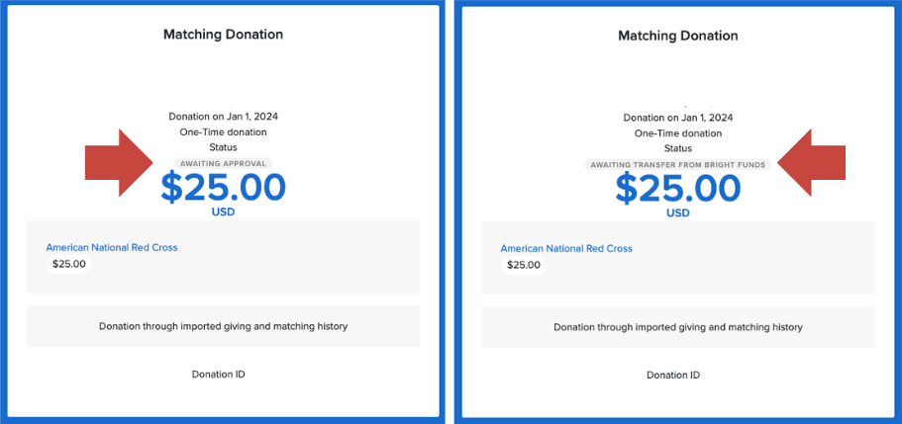
Task: Click the Matching Donation title above Awaiting Transfer
Action: (x=678, y=36)
